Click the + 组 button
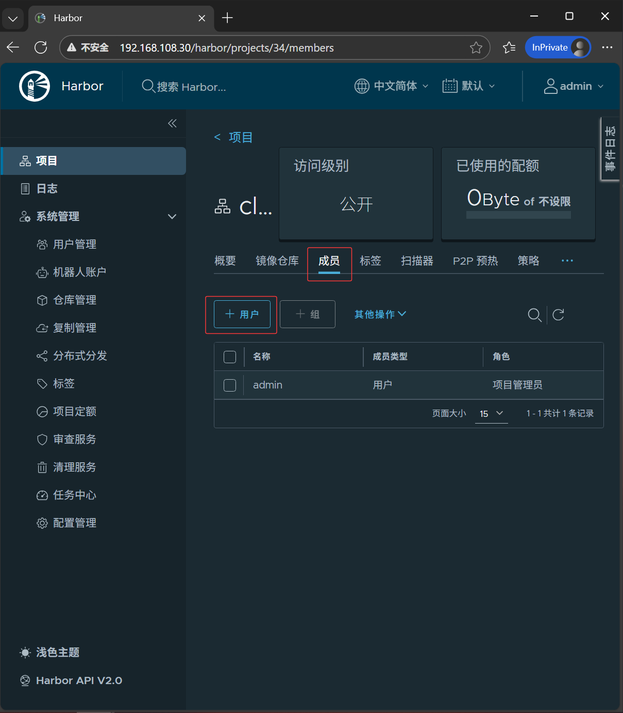 tap(308, 314)
